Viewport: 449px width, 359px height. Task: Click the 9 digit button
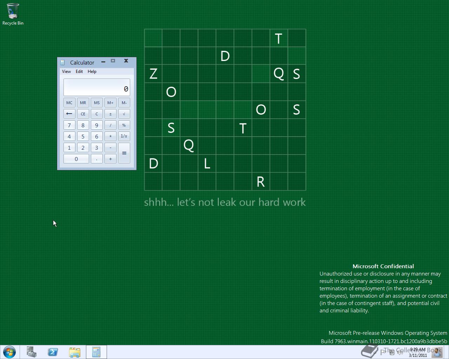[97, 125]
